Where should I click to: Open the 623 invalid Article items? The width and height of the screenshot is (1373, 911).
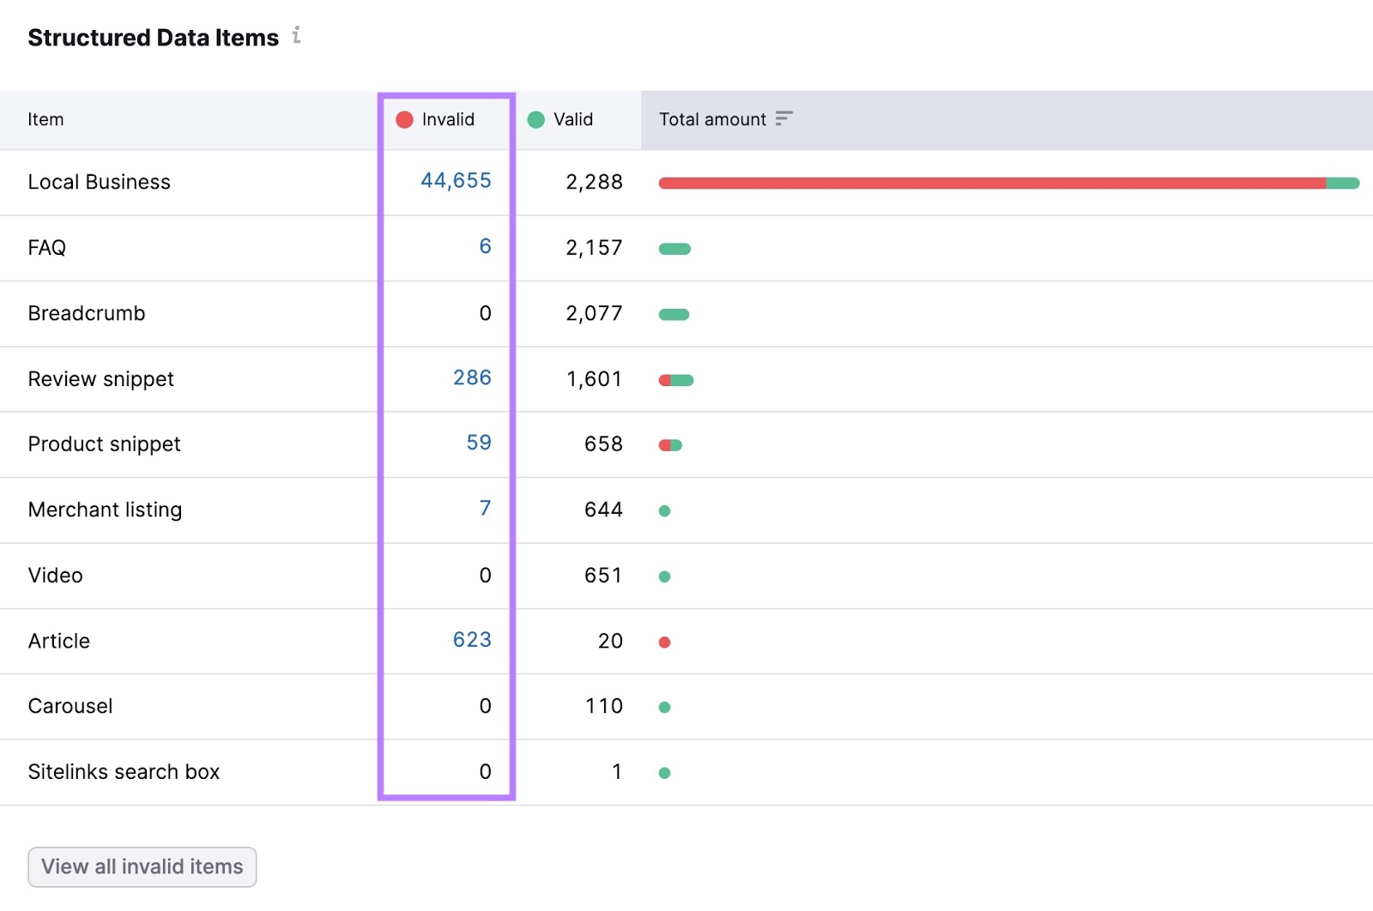(471, 640)
